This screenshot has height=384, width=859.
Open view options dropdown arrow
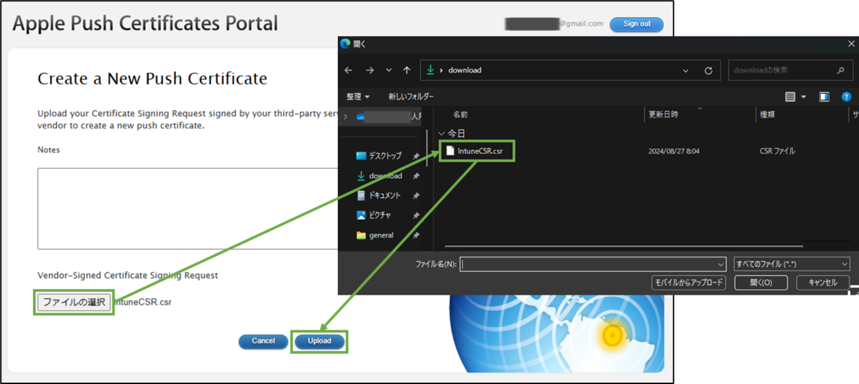click(803, 97)
